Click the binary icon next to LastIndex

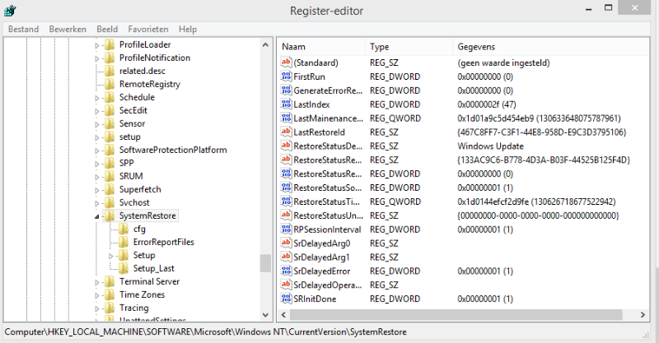point(286,104)
